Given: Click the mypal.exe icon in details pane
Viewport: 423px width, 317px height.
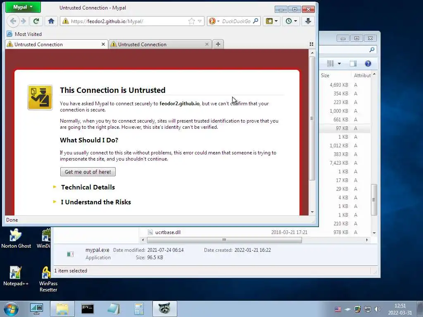Looking at the screenshot, I should 70,254.
